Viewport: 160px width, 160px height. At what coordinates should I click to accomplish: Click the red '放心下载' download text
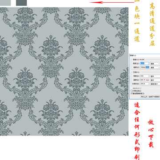[x=151, y=134]
